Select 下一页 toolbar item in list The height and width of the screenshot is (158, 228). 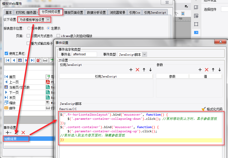[x=25, y=93]
